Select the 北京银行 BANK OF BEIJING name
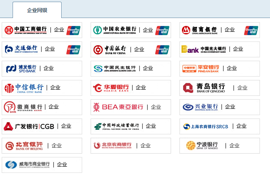Image resolution: width=270 pixels, height=175 pixels. pyautogui.click(x=29, y=146)
